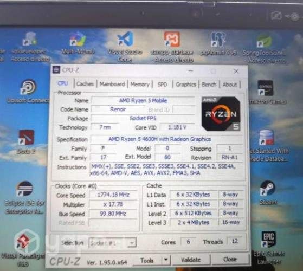Click the Validate button

point(191,260)
